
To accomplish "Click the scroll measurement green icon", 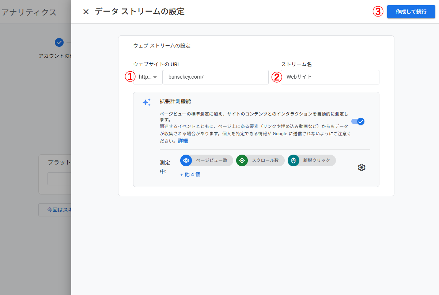I will point(242,160).
